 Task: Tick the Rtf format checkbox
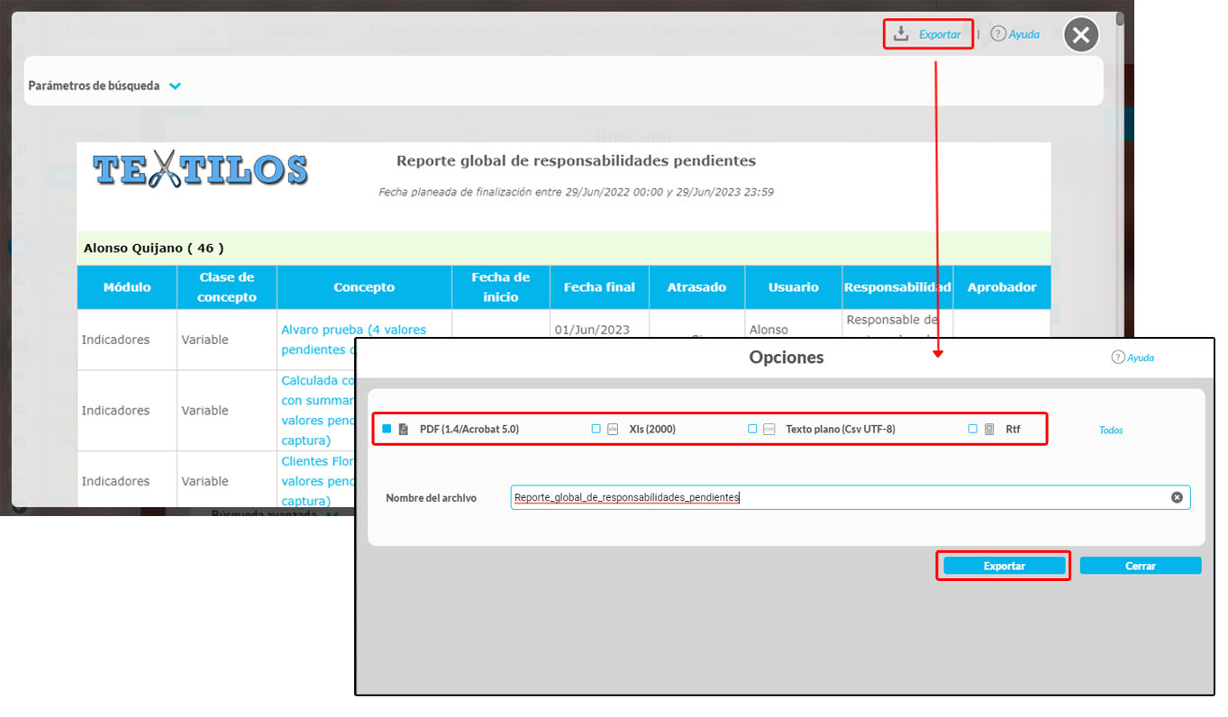click(x=973, y=429)
